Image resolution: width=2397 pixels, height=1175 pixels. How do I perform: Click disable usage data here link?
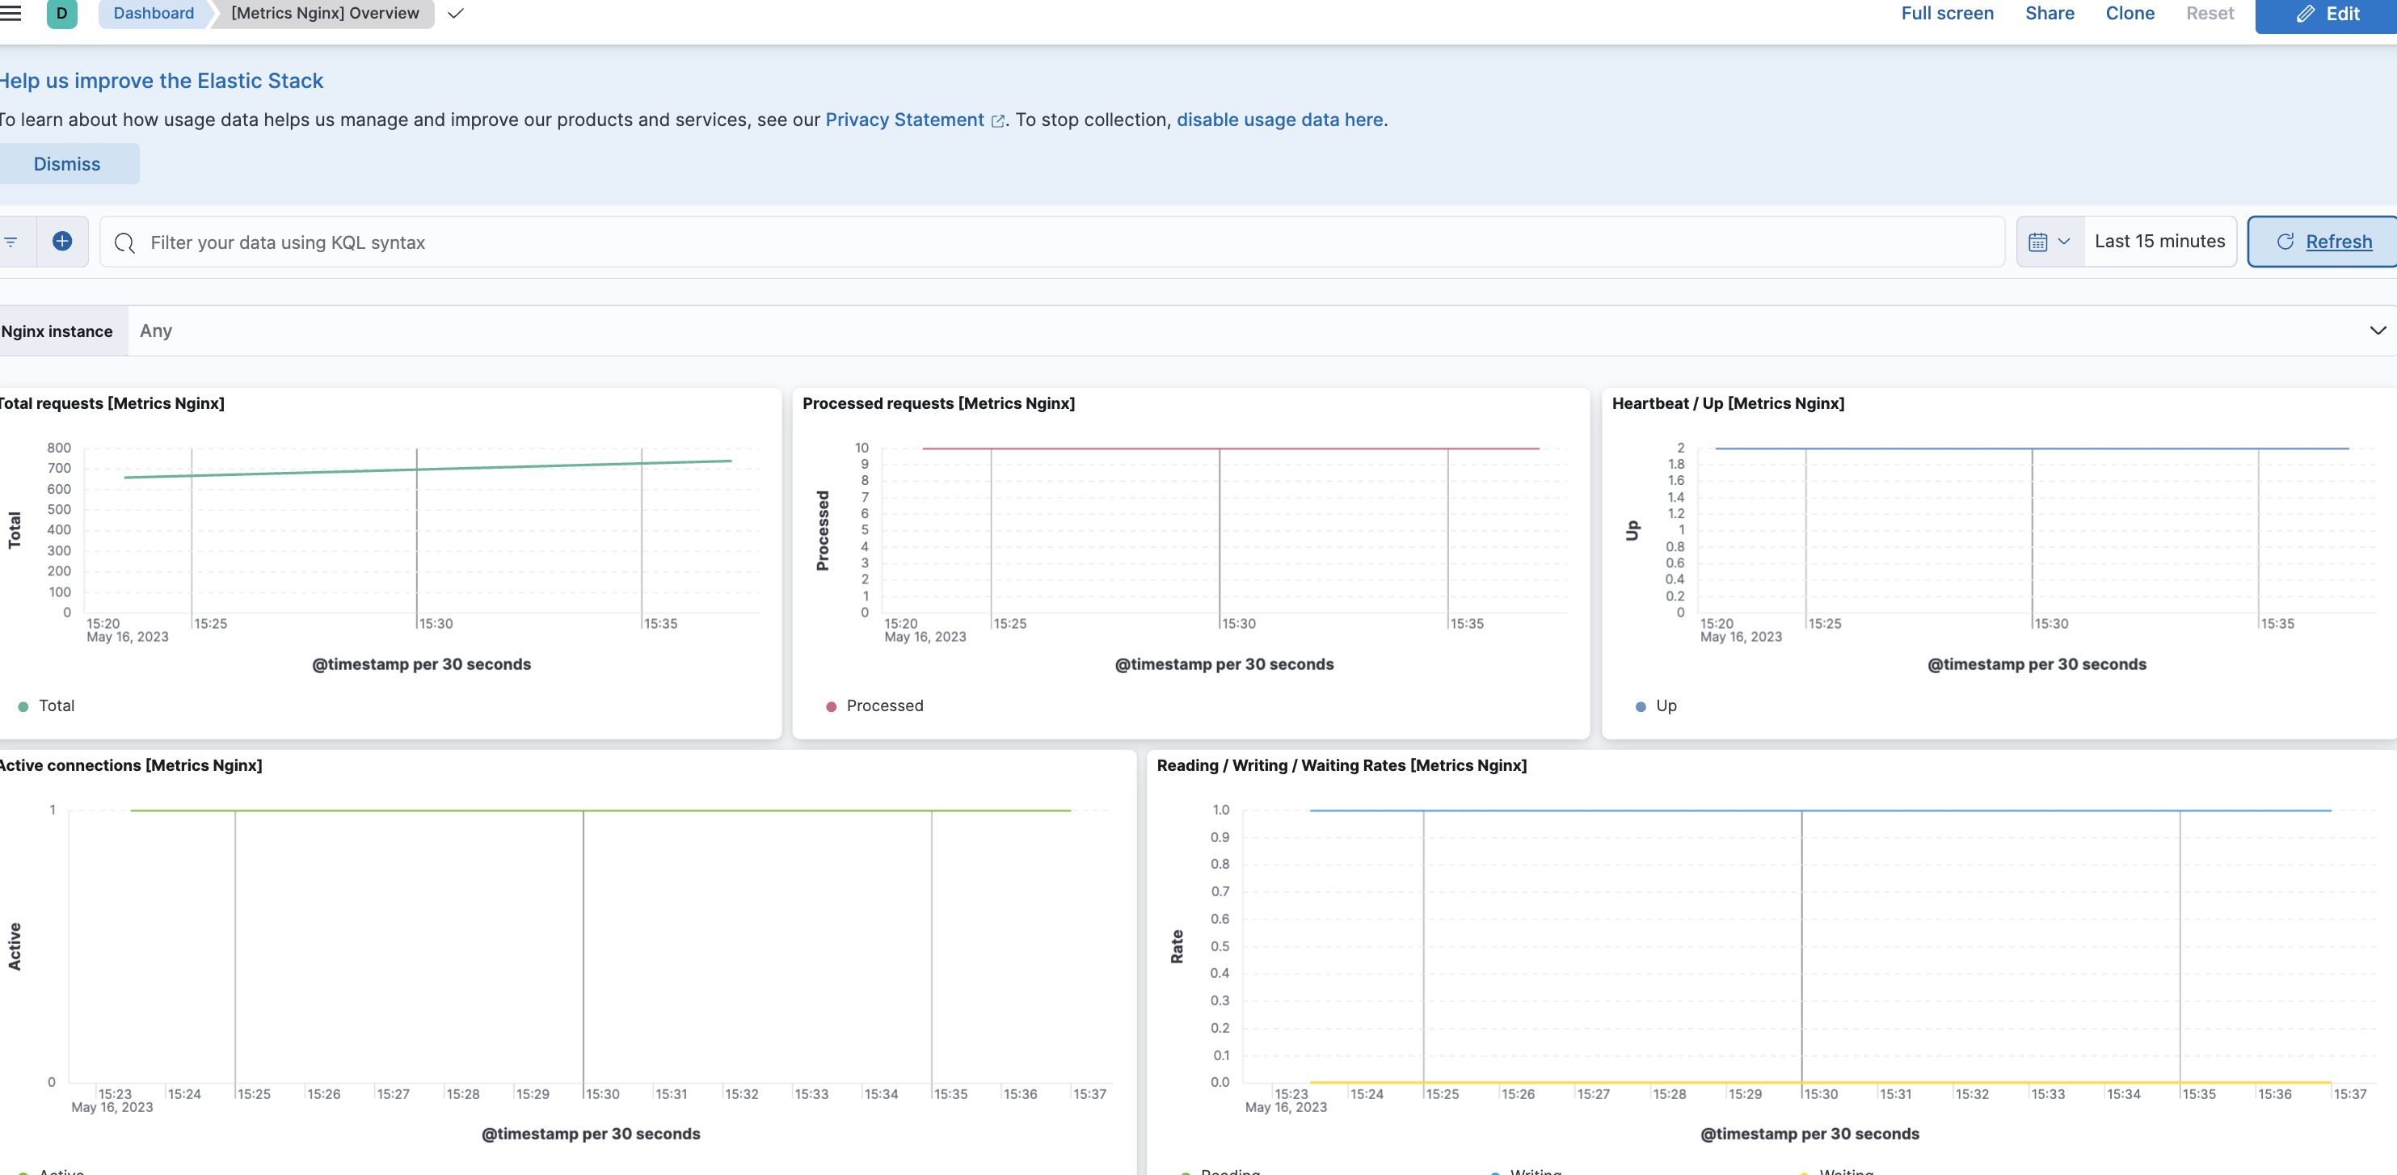[x=1279, y=119]
